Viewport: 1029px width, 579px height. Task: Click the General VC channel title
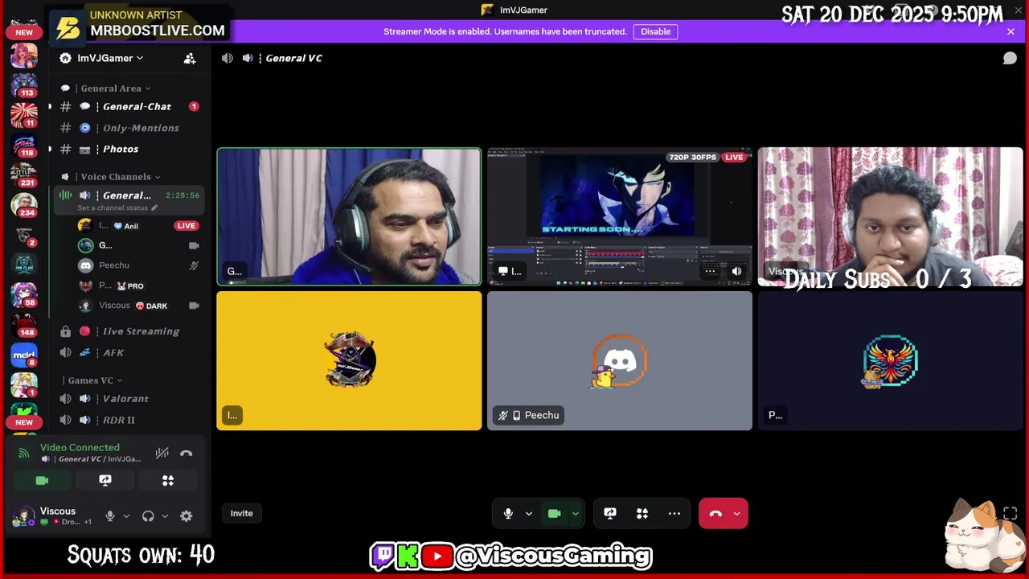pyautogui.click(x=293, y=58)
